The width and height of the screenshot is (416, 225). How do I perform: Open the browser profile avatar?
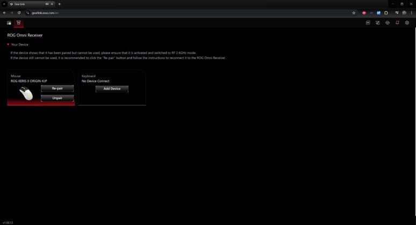404,13
